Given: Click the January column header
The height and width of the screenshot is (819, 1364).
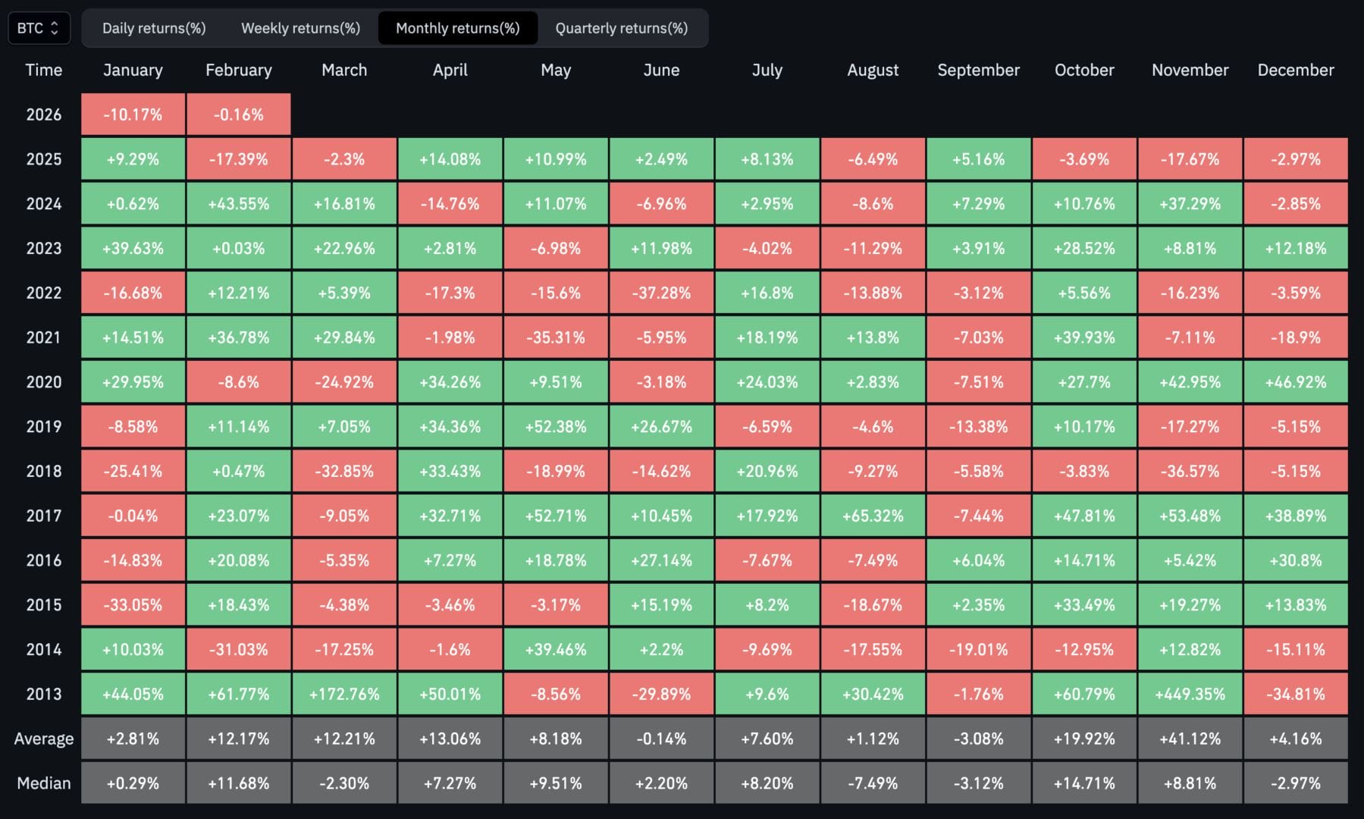Looking at the screenshot, I should click(133, 70).
